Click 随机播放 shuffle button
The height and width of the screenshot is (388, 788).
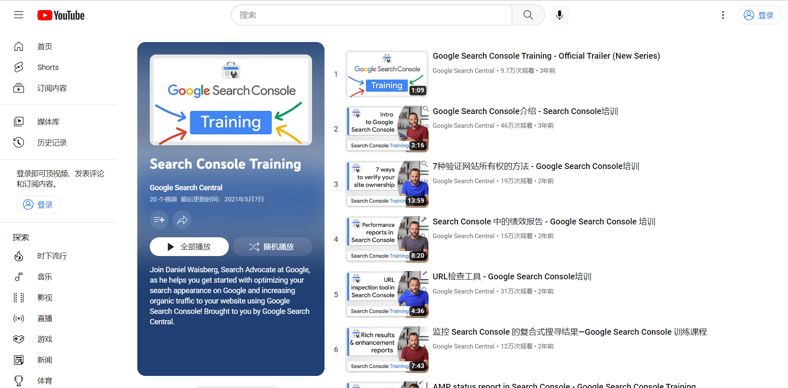tap(273, 247)
